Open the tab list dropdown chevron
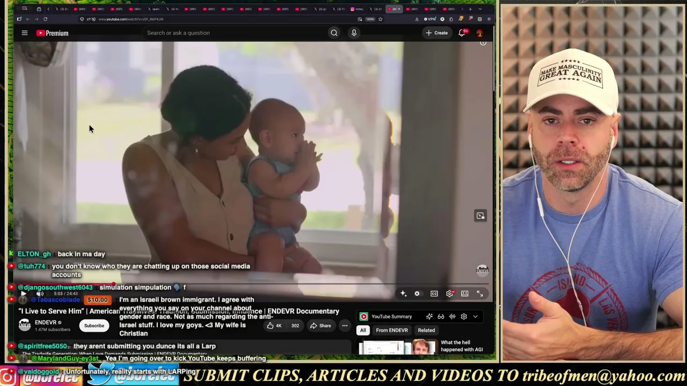The image size is (687, 386). (x=480, y=9)
